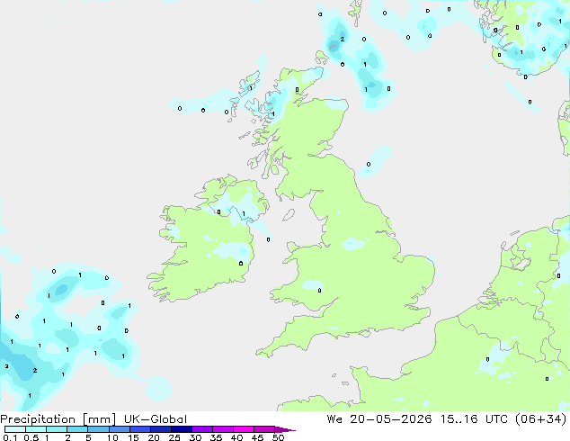570x441 pixels.
Task: Click the '50' legend scale number
Action: [278, 437]
